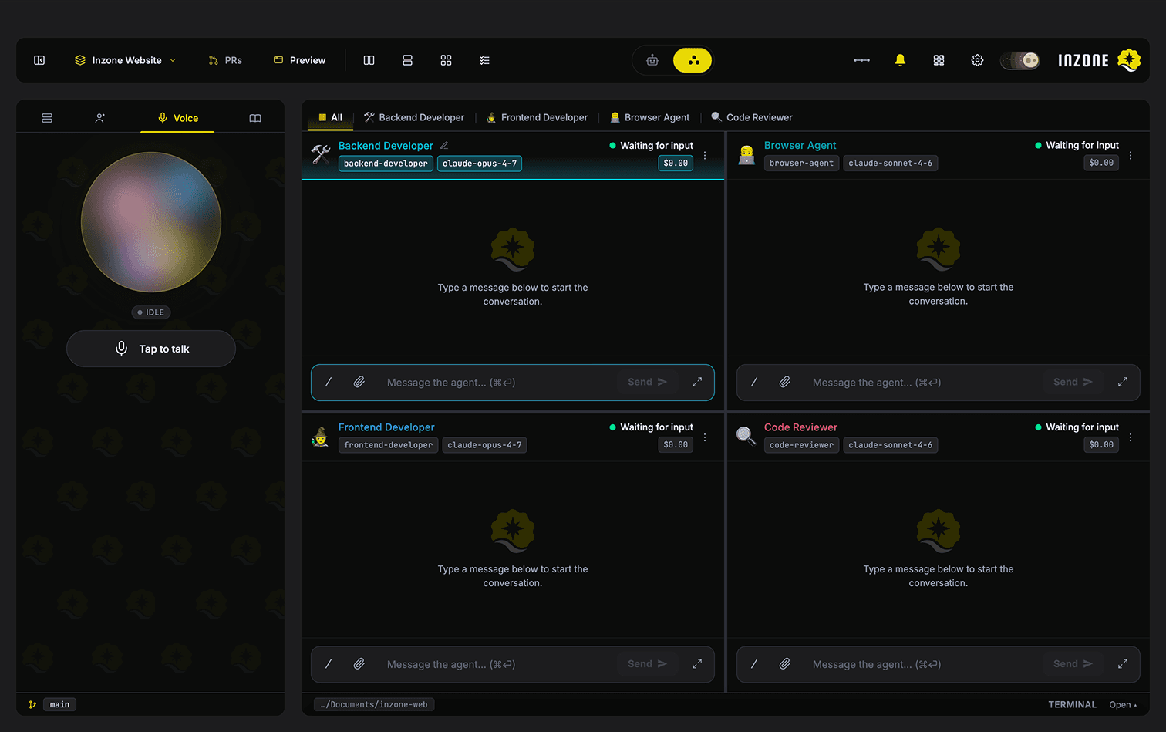
Task: Switch to the Backend Developer tab
Action: 414,117
